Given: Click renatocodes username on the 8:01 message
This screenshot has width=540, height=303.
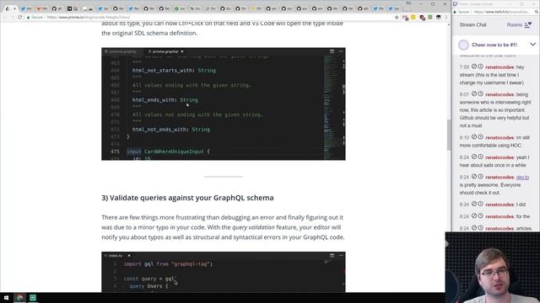Looking at the screenshot, I should pos(499,94).
